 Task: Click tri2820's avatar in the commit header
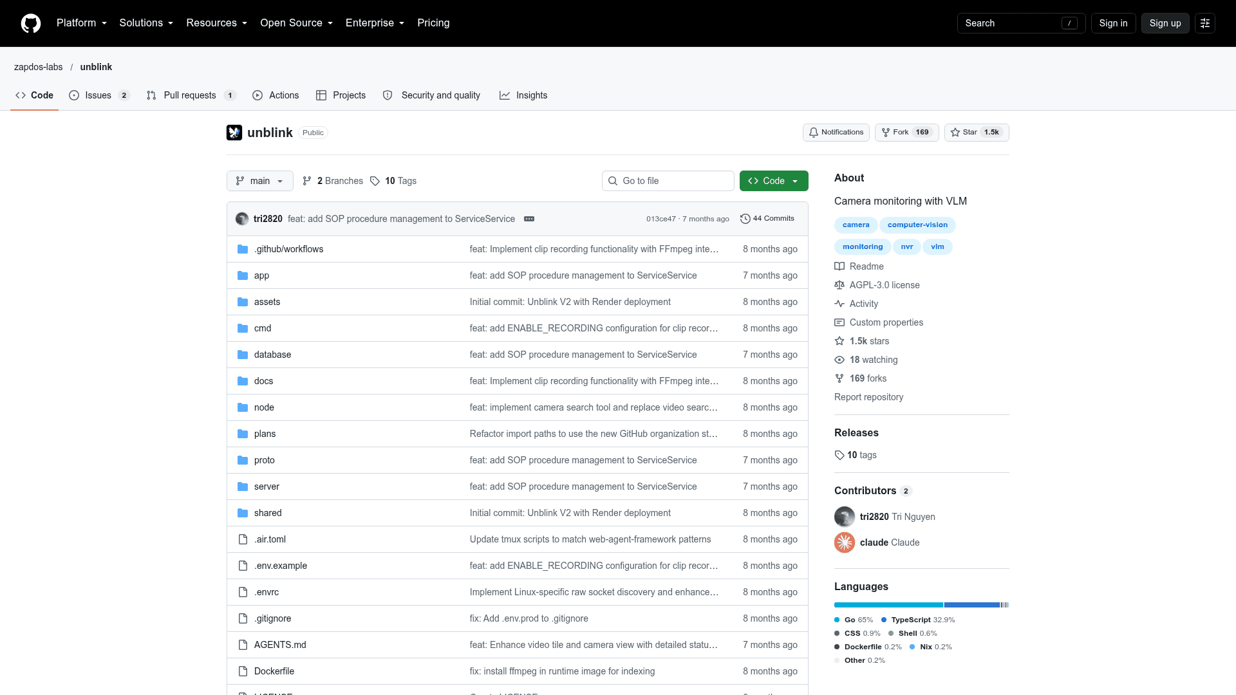242,219
